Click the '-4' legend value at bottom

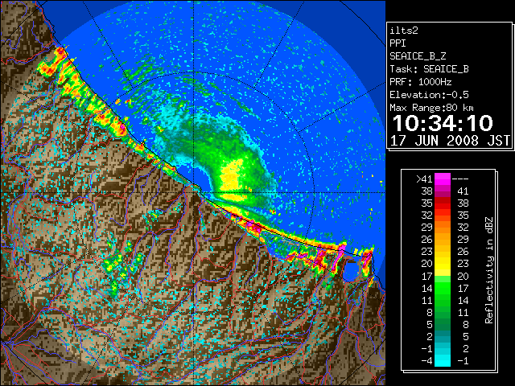click(426, 361)
